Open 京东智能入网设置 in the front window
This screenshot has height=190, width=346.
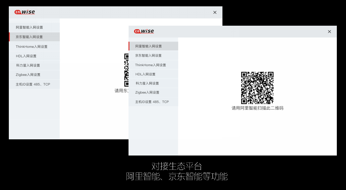[149, 56]
